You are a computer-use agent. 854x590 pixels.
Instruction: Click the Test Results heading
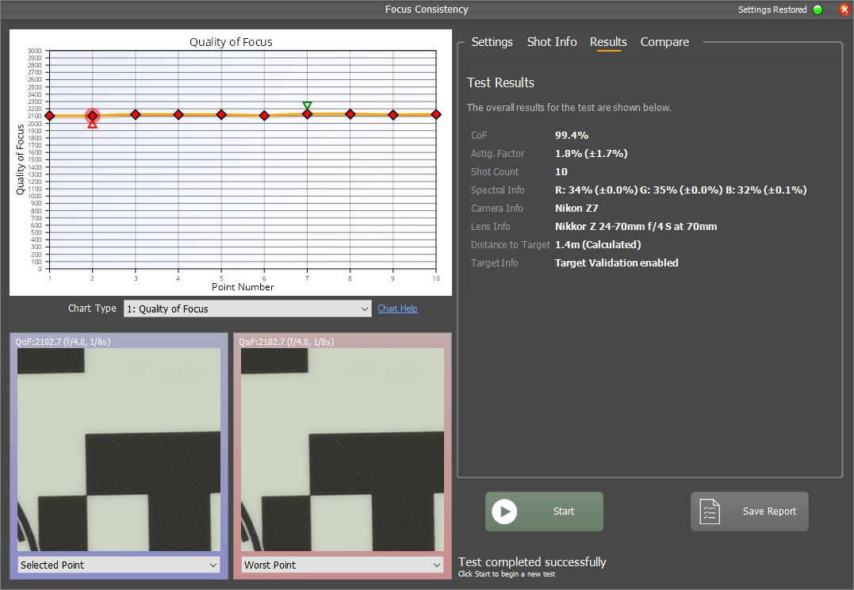[500, 82]
